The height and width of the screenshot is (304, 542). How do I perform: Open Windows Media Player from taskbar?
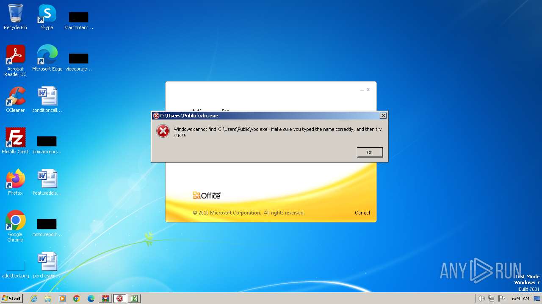[x=62, y=299]
